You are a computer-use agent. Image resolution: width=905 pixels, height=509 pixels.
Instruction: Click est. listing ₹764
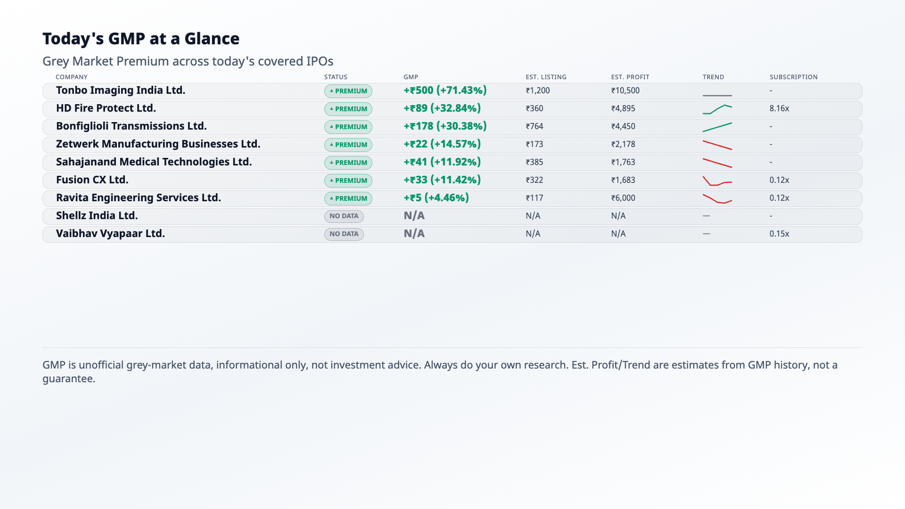pos(535,126)
